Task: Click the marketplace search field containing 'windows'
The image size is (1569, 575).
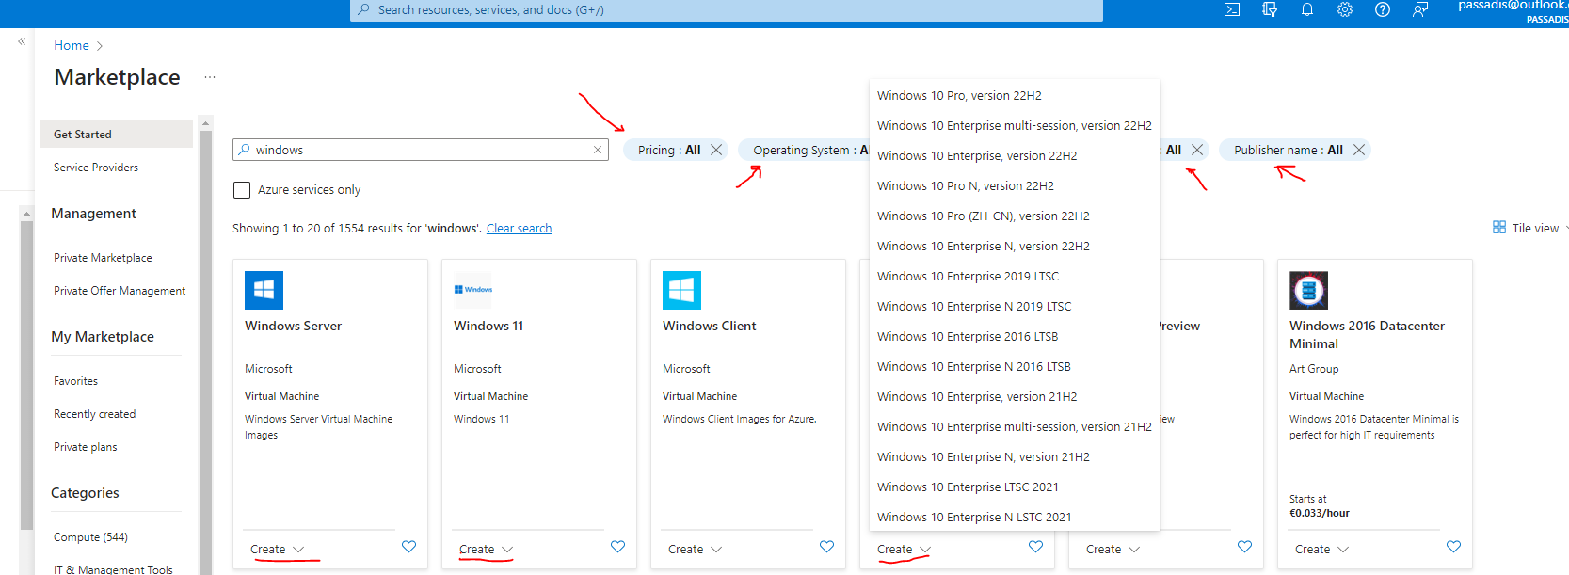Action: 421,150
